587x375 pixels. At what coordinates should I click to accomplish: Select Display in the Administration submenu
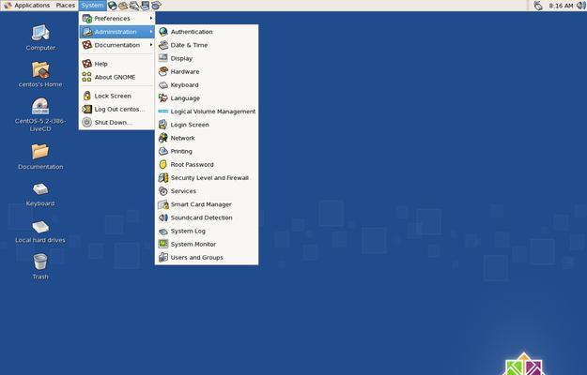(x=207, y=58)
